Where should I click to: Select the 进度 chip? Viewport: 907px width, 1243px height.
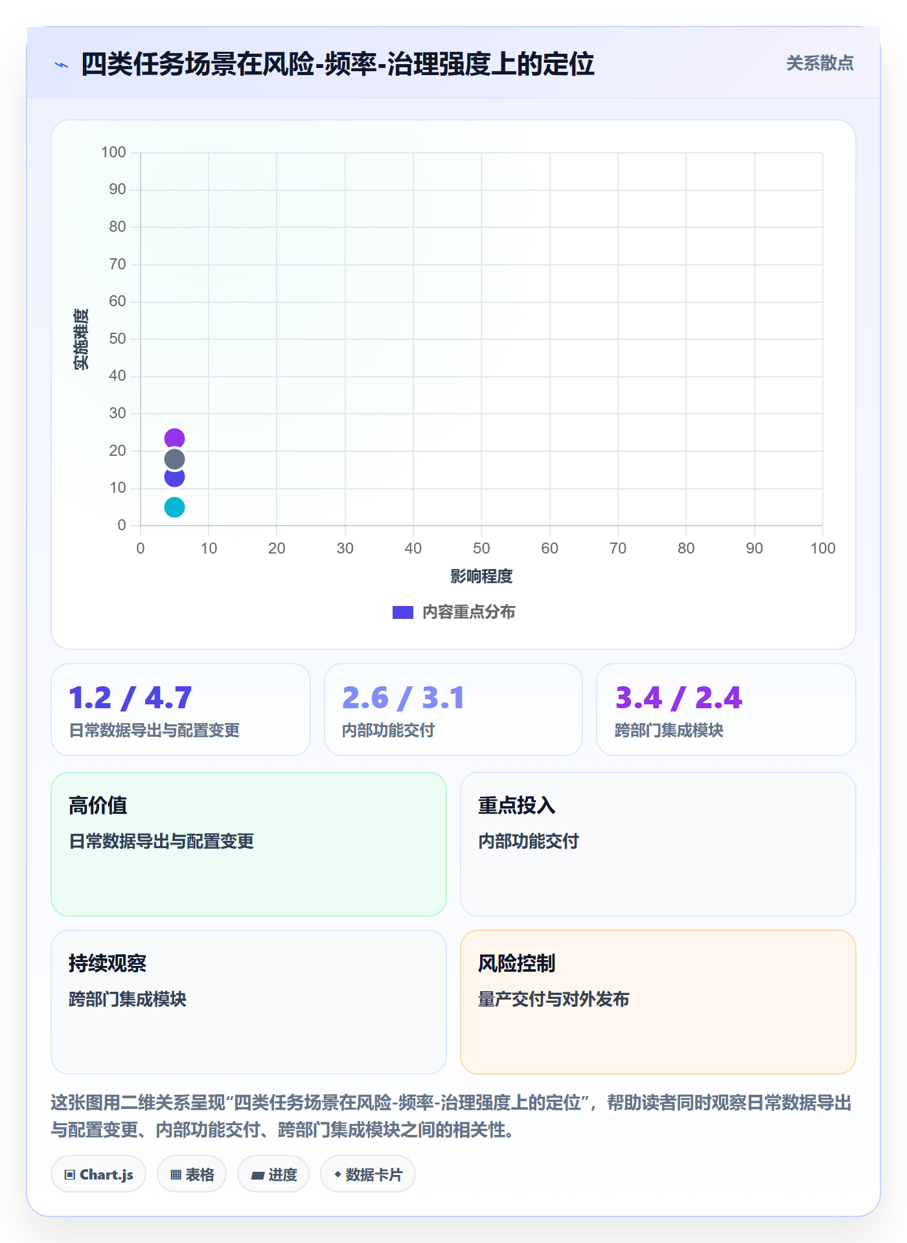tap(273, 1174)
